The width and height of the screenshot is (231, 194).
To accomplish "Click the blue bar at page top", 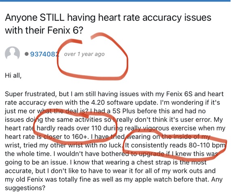I will pyautogui.click(x=116, y=1).
